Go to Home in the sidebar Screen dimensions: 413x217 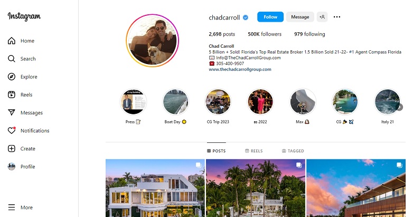(x=21, y=41)
